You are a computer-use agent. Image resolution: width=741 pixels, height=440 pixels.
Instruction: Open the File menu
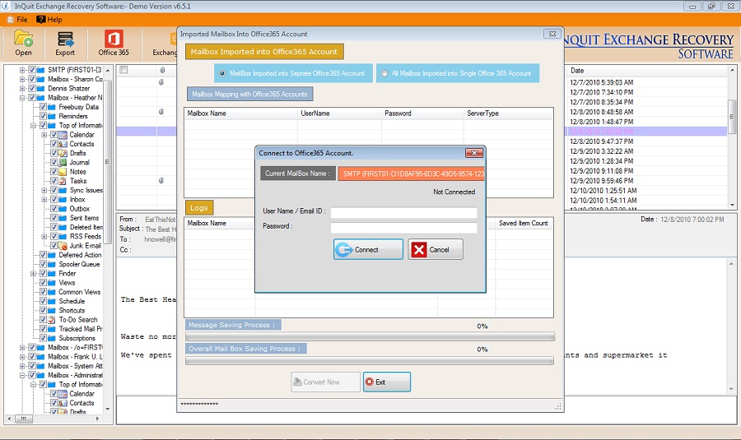(x=17, y=20)
